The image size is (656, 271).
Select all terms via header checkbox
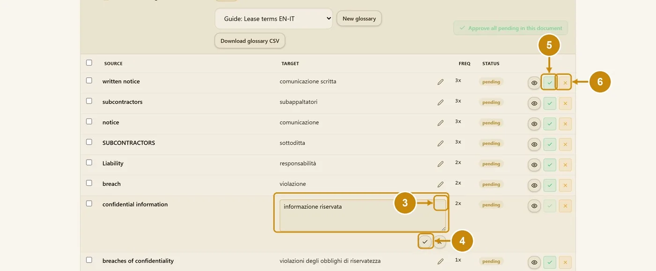coord(89,63)
